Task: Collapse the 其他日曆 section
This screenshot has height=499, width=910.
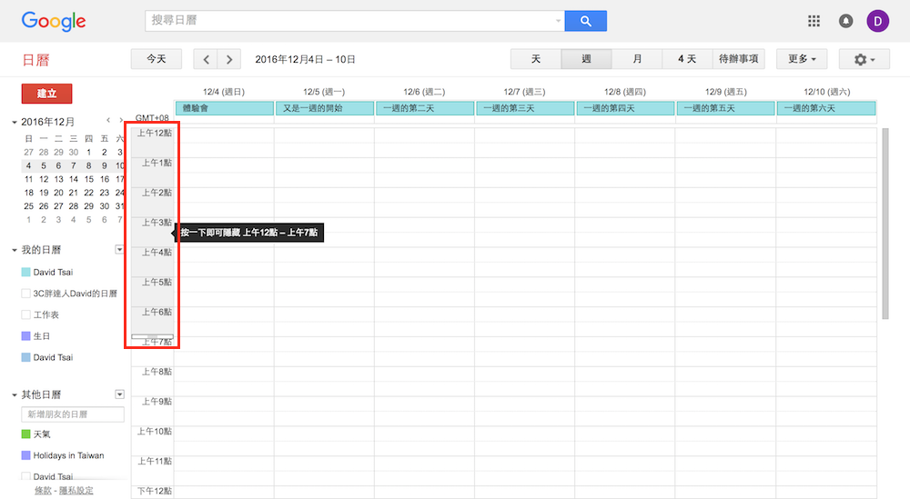Action: (x=15, y=395)
